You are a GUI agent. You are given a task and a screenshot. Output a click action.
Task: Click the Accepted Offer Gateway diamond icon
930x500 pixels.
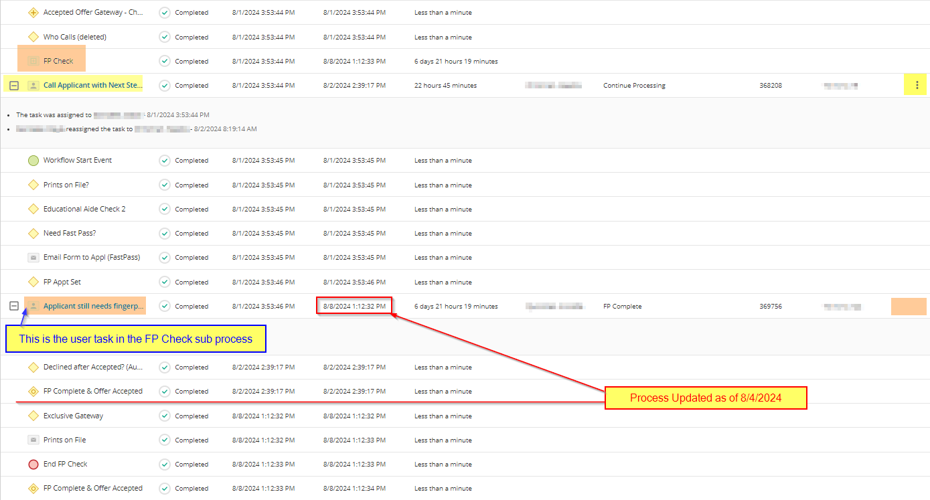pyautogui.click(x=33, y=13)
